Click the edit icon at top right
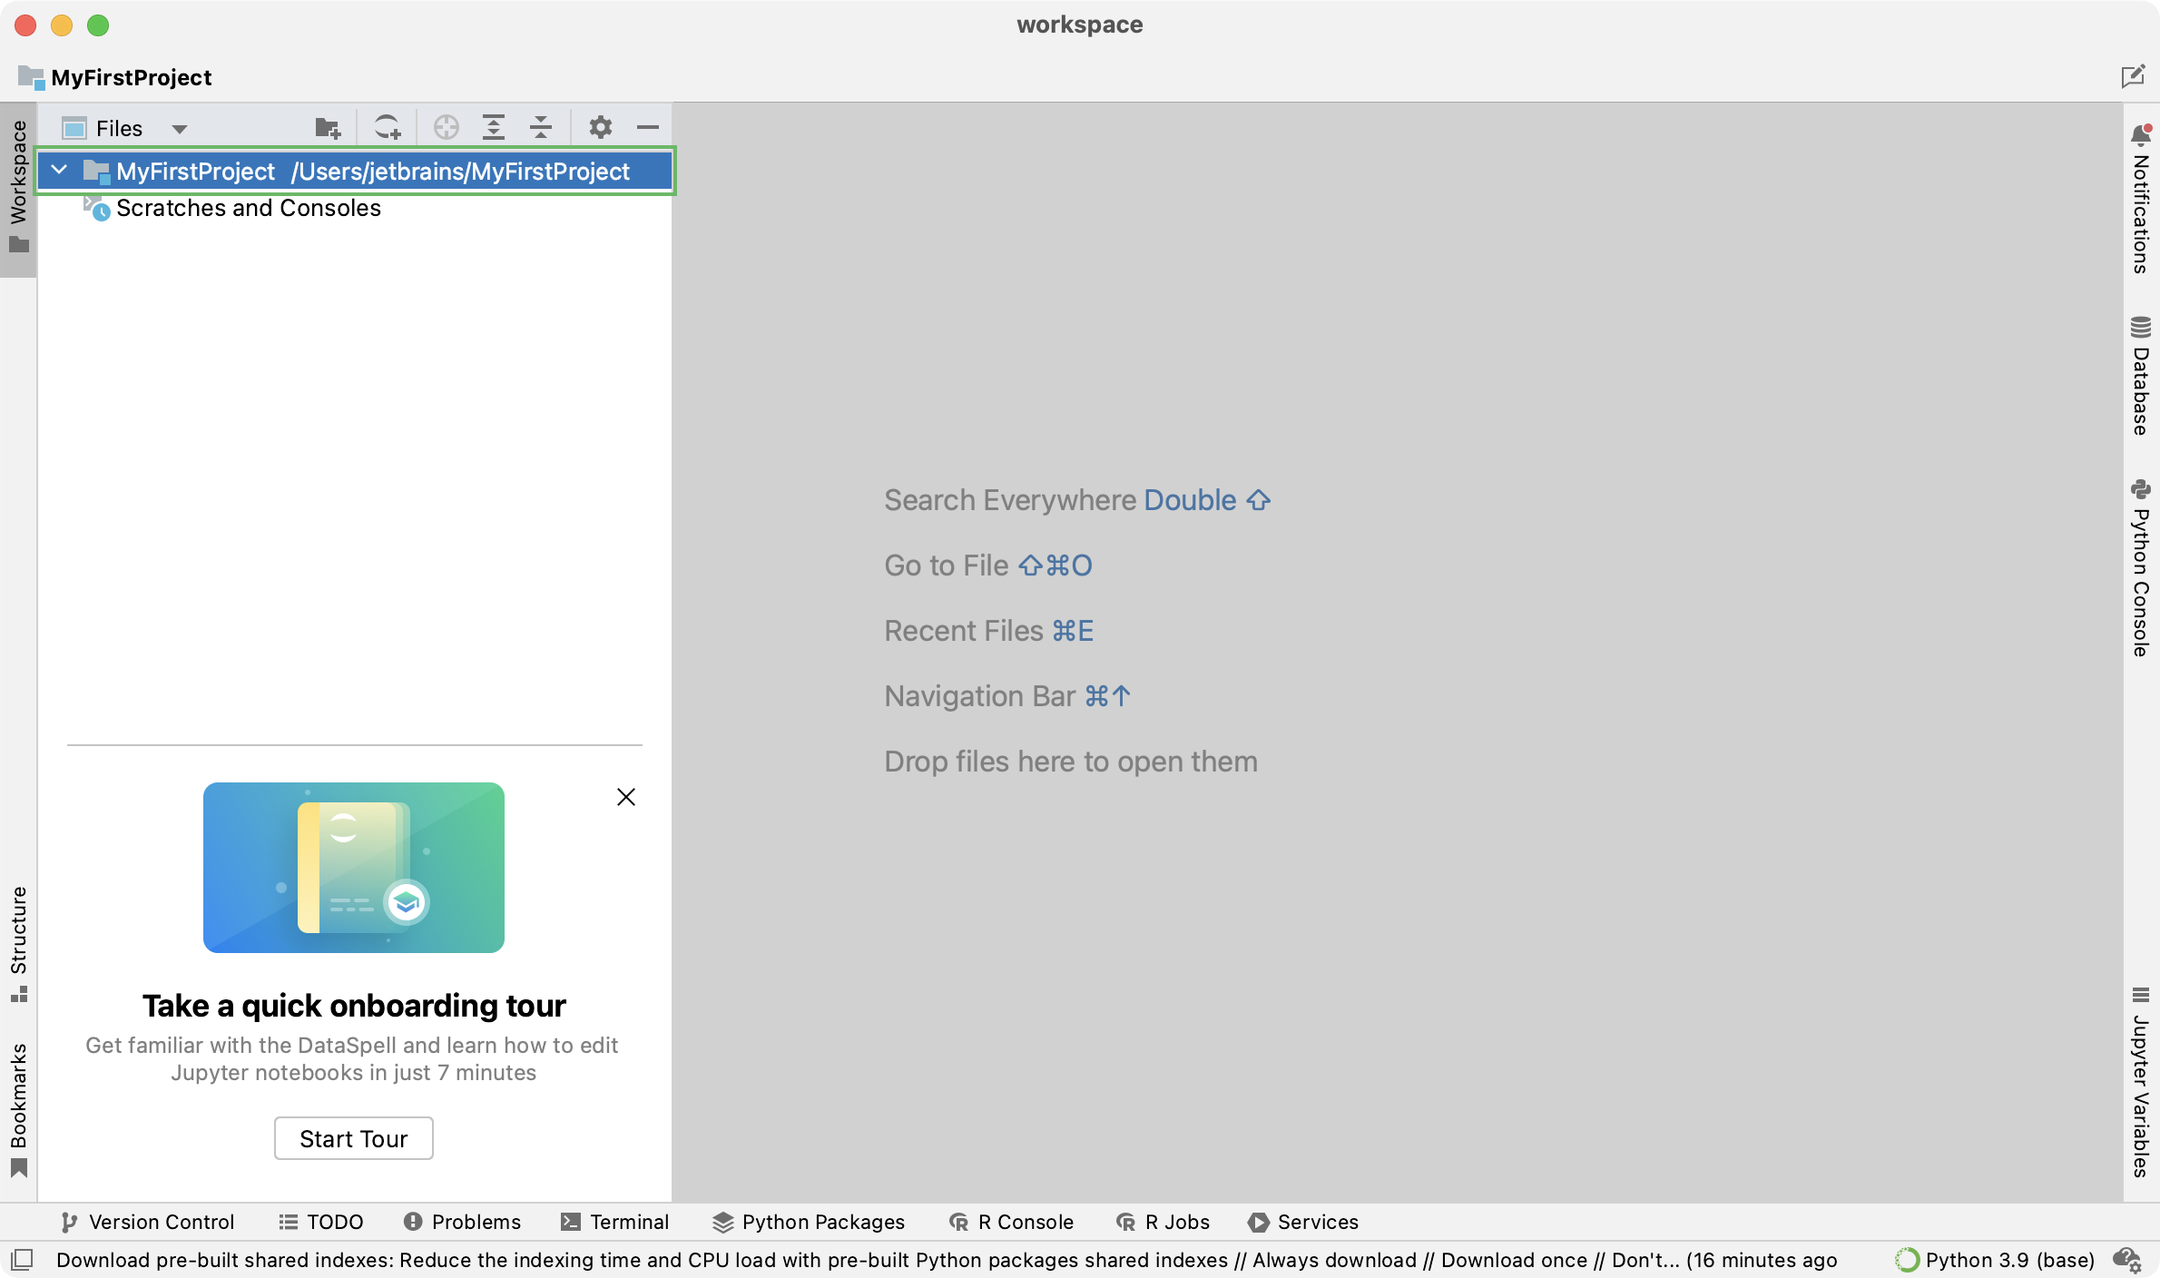 [2133, 77]
